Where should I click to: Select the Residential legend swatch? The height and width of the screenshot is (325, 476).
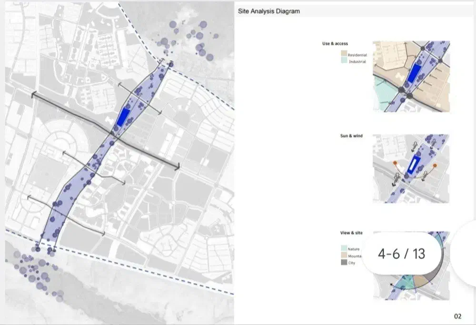(x=344, y=55)
